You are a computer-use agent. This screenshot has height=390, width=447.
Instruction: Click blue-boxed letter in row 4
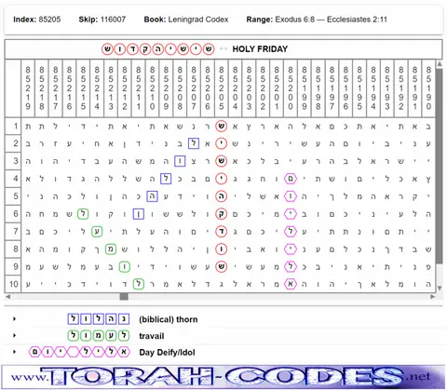[x=166, y=179]
